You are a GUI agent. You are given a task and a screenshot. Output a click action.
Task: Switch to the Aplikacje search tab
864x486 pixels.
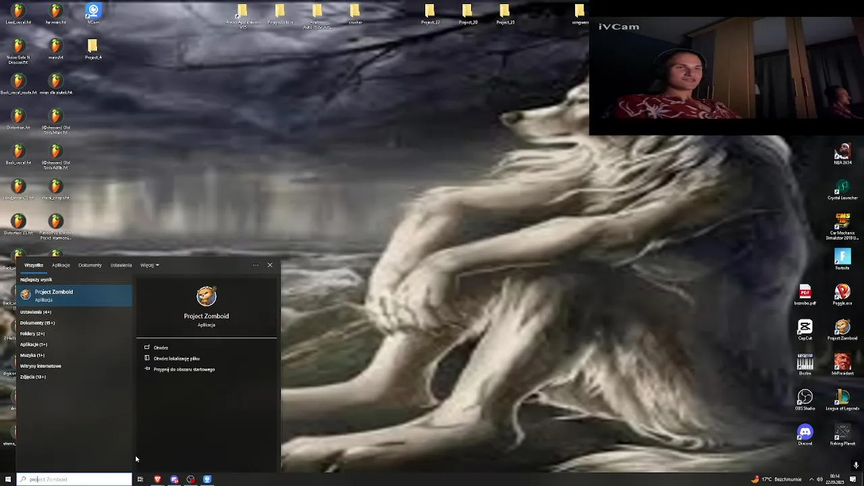pyautogui.click(x=61, y=265)
